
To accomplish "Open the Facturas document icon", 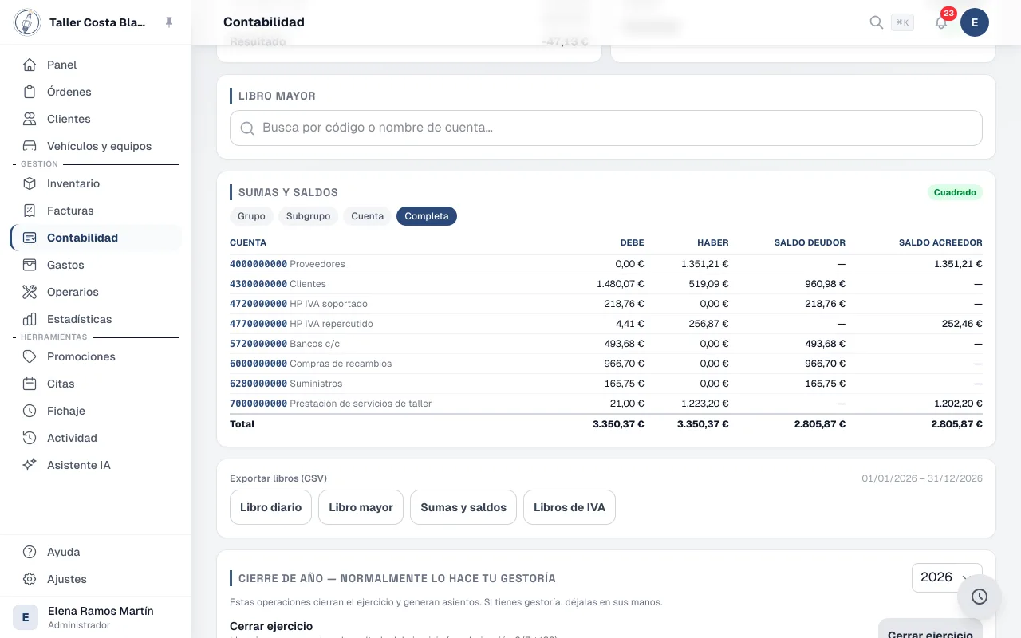I will tap(30, 211).
